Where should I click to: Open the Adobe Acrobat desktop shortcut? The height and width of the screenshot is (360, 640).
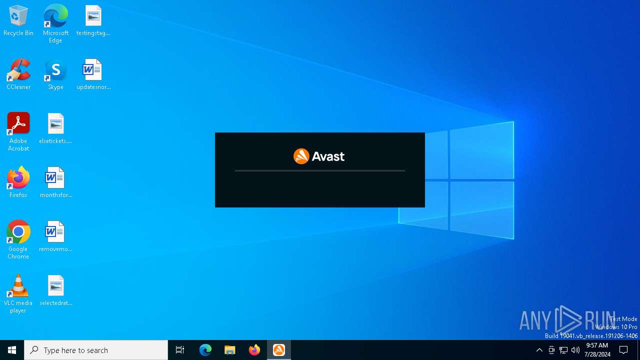(x=18, y=132)
